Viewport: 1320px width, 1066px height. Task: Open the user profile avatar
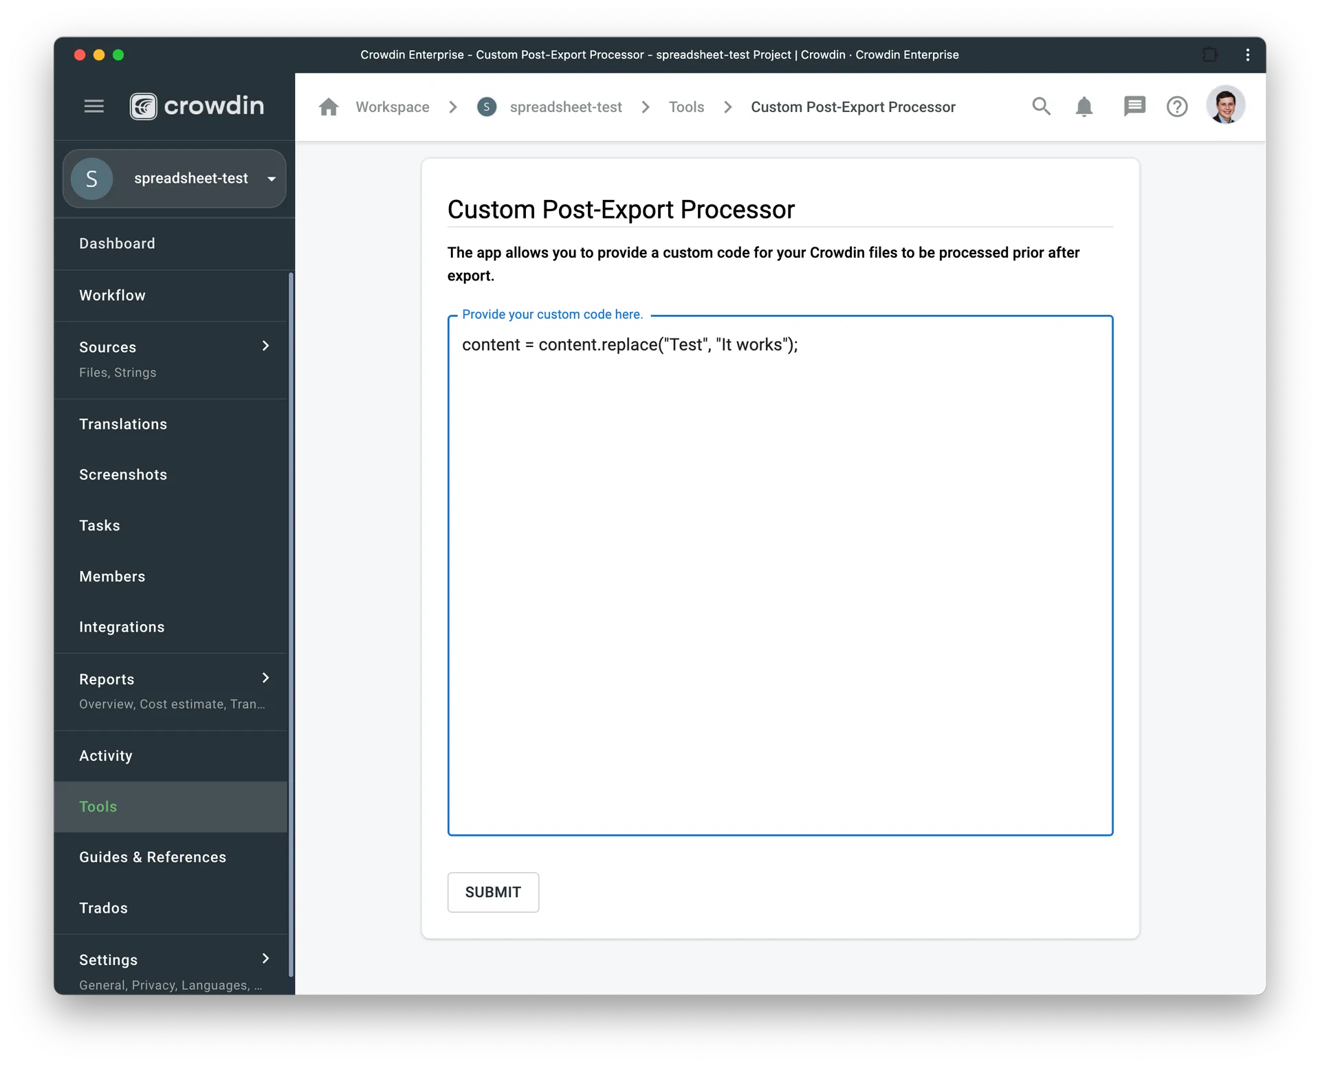point(1226,105)
